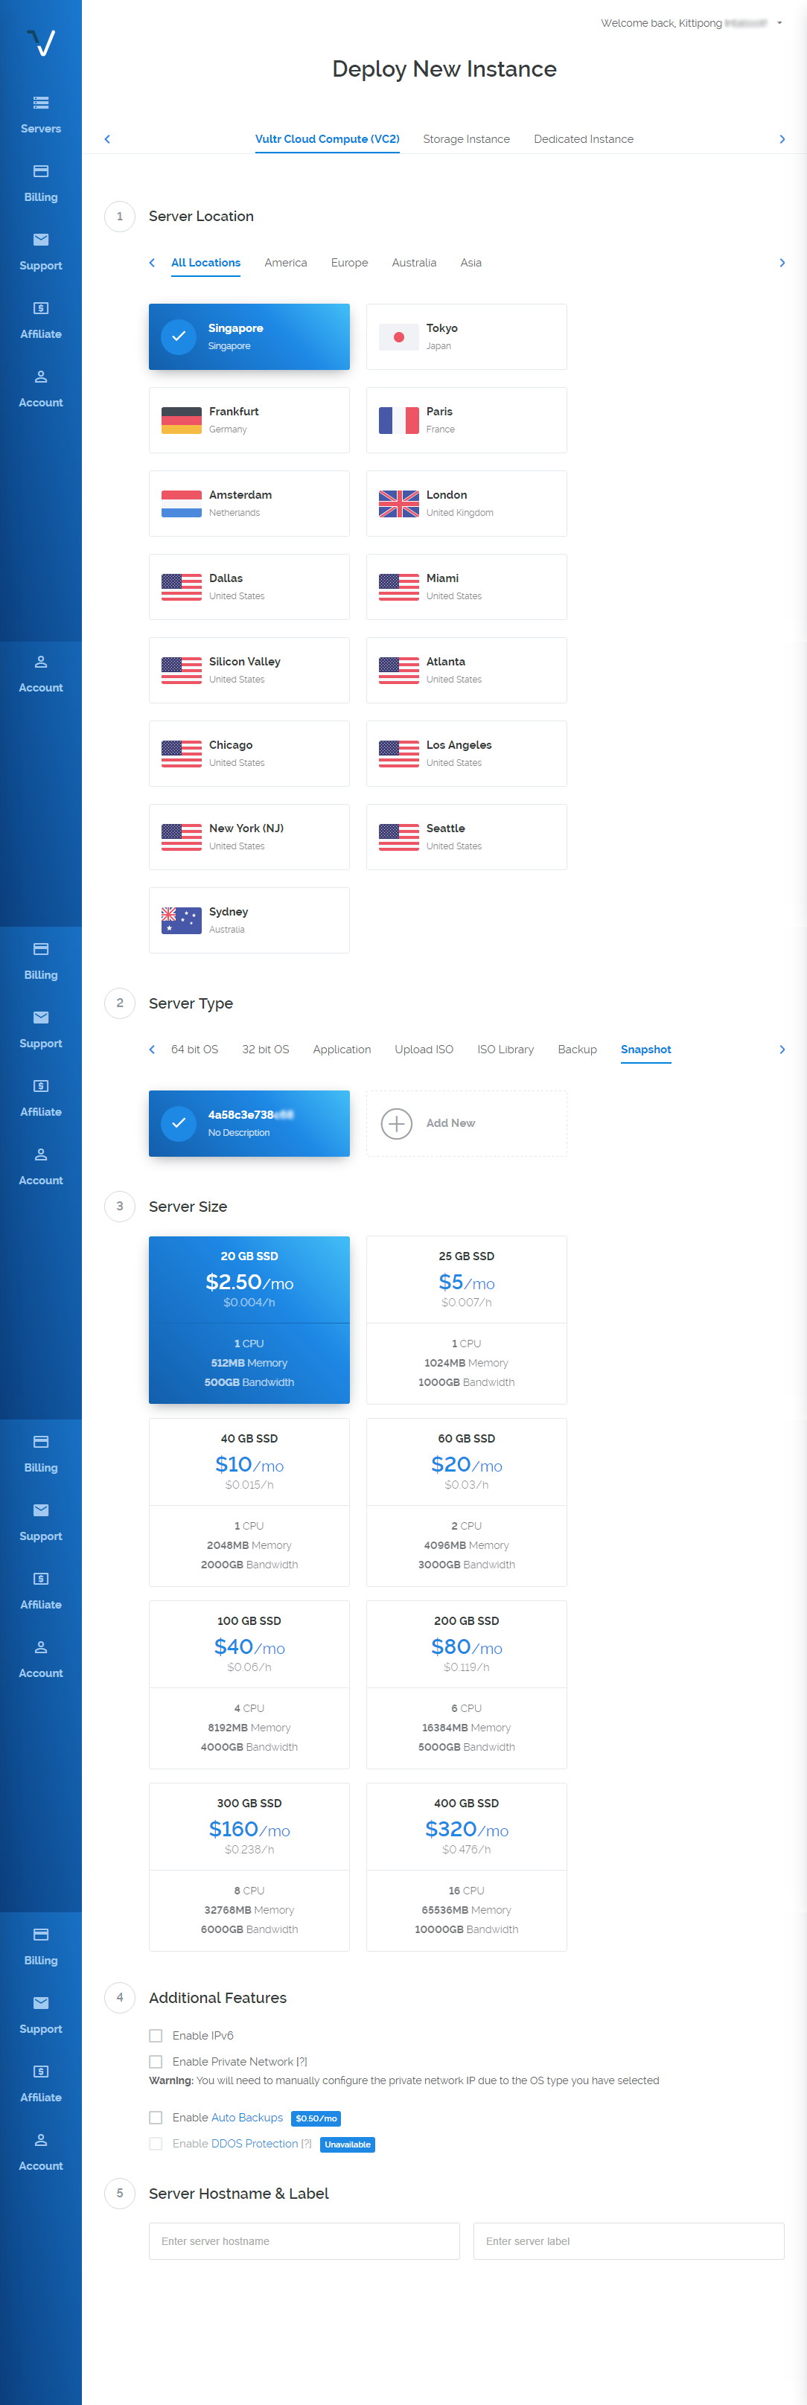The width and height of the screenshot is (807, 2405).
Task: Click the plus icon for Add New snapshot
Action: point(397,1123)
